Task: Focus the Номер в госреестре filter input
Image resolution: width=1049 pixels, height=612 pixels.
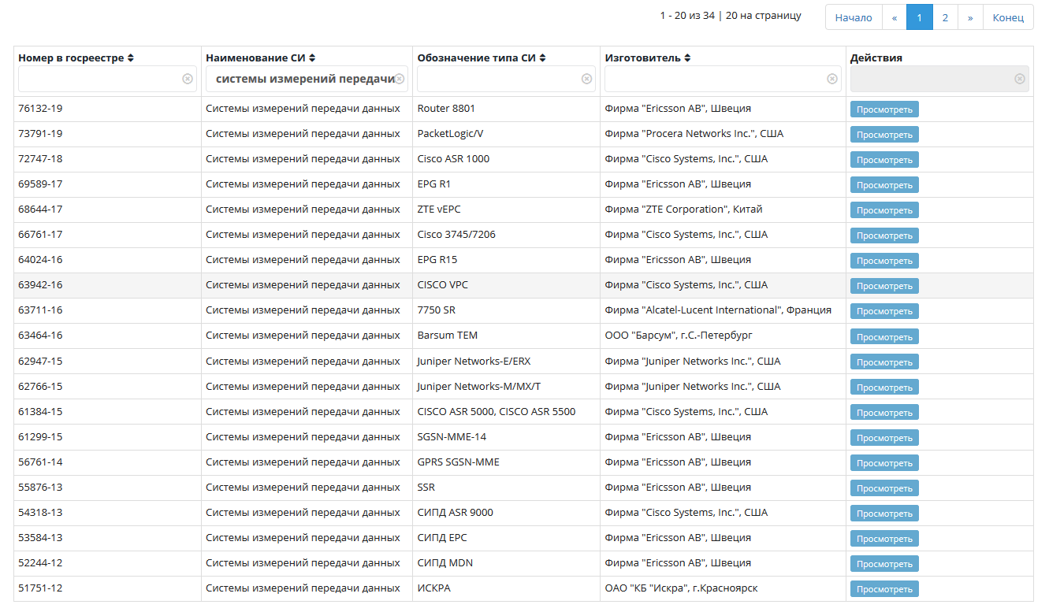Action: (x=99, y=79)
